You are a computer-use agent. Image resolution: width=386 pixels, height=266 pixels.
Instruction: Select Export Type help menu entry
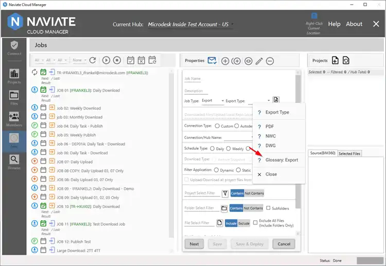pos(279,112)
